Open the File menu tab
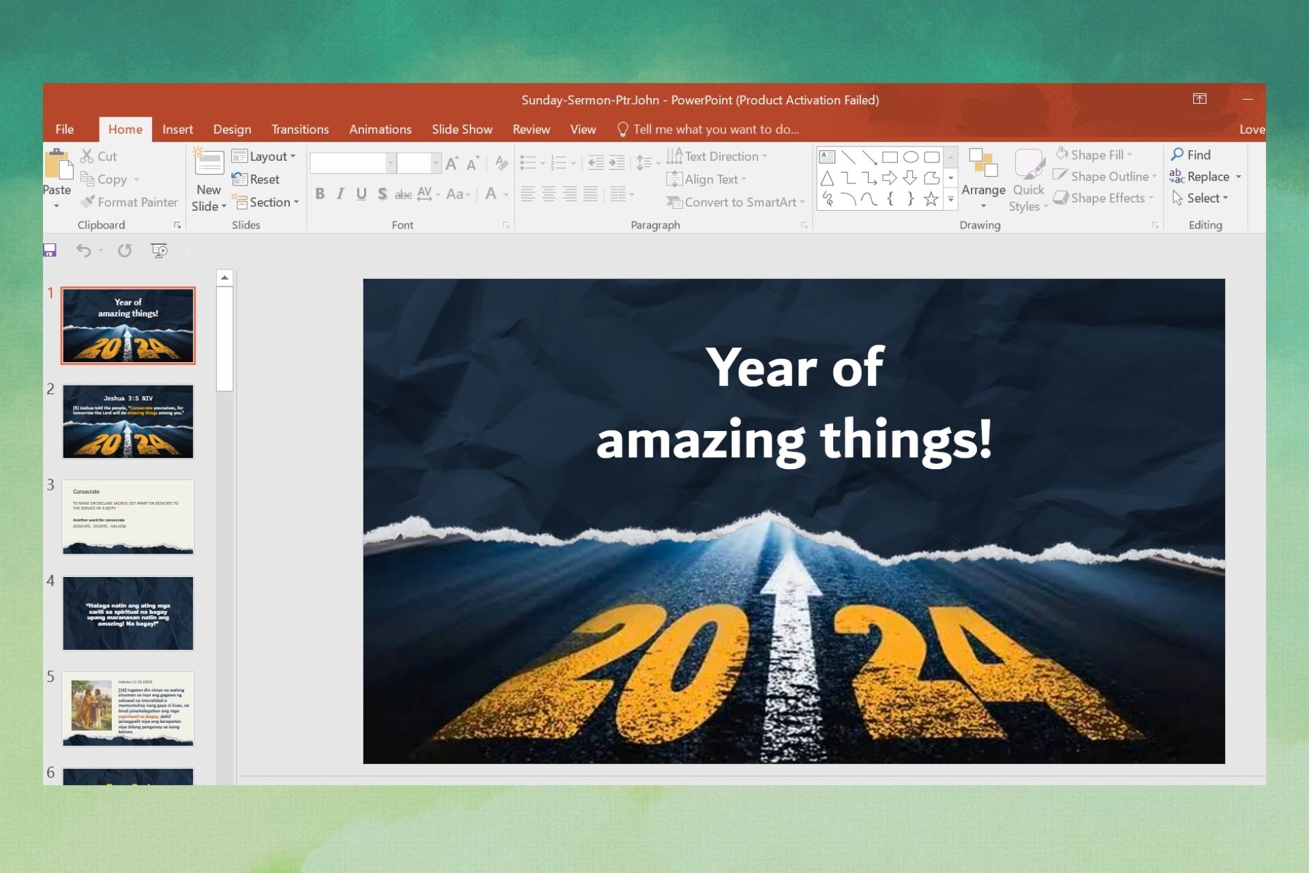Image resolution: width=1309 pixels, height=873 pixels. 65,129
